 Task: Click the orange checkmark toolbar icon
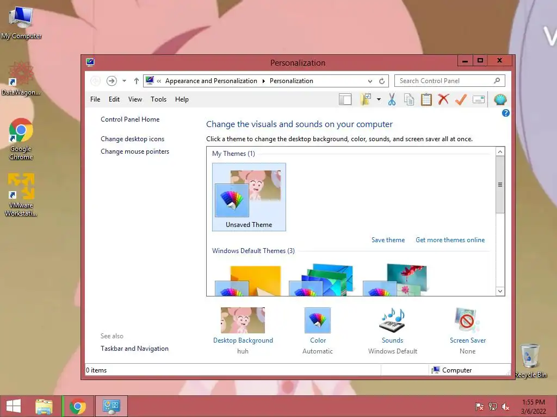461,100
